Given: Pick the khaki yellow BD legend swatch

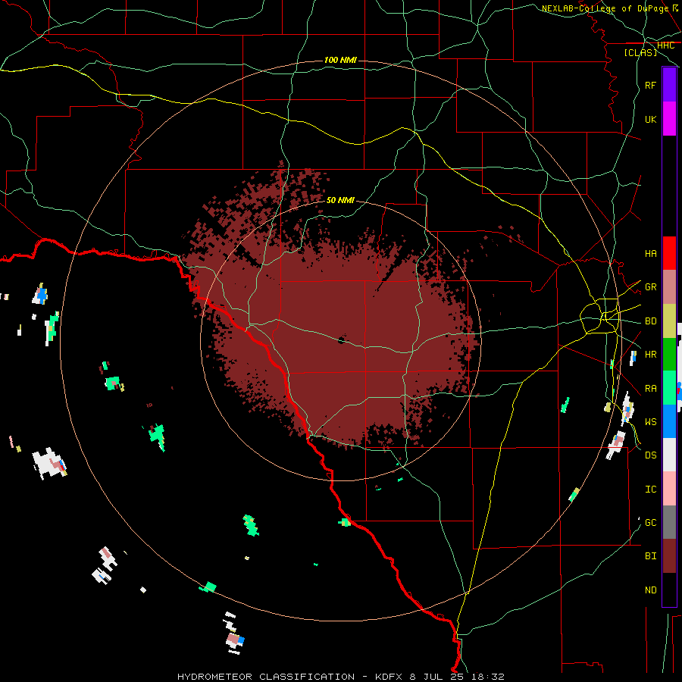Looking at the screenshot, I should 669,321.
